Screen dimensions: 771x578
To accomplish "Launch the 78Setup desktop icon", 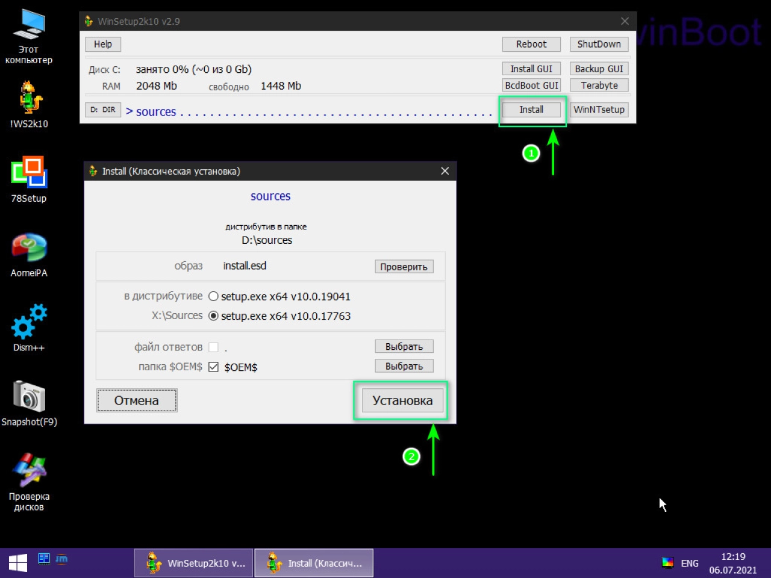I will (x=29, y=179).
